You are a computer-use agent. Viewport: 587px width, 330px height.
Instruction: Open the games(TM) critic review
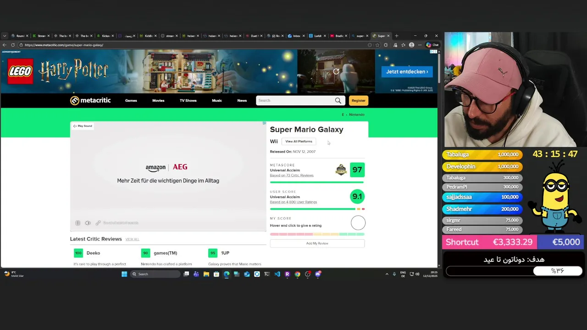click(x=165, y=253)
